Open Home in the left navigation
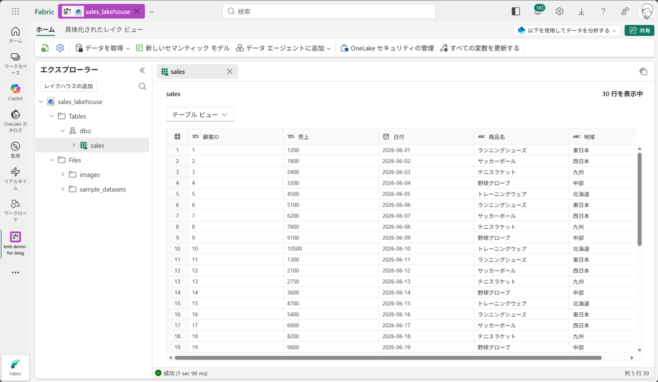 [15, 35]
